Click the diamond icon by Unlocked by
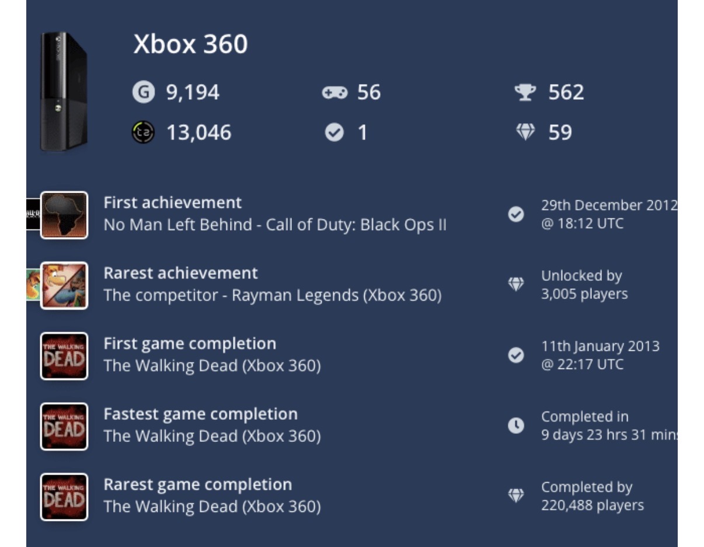This screenshot has width=704, height=547. [515, 285]
